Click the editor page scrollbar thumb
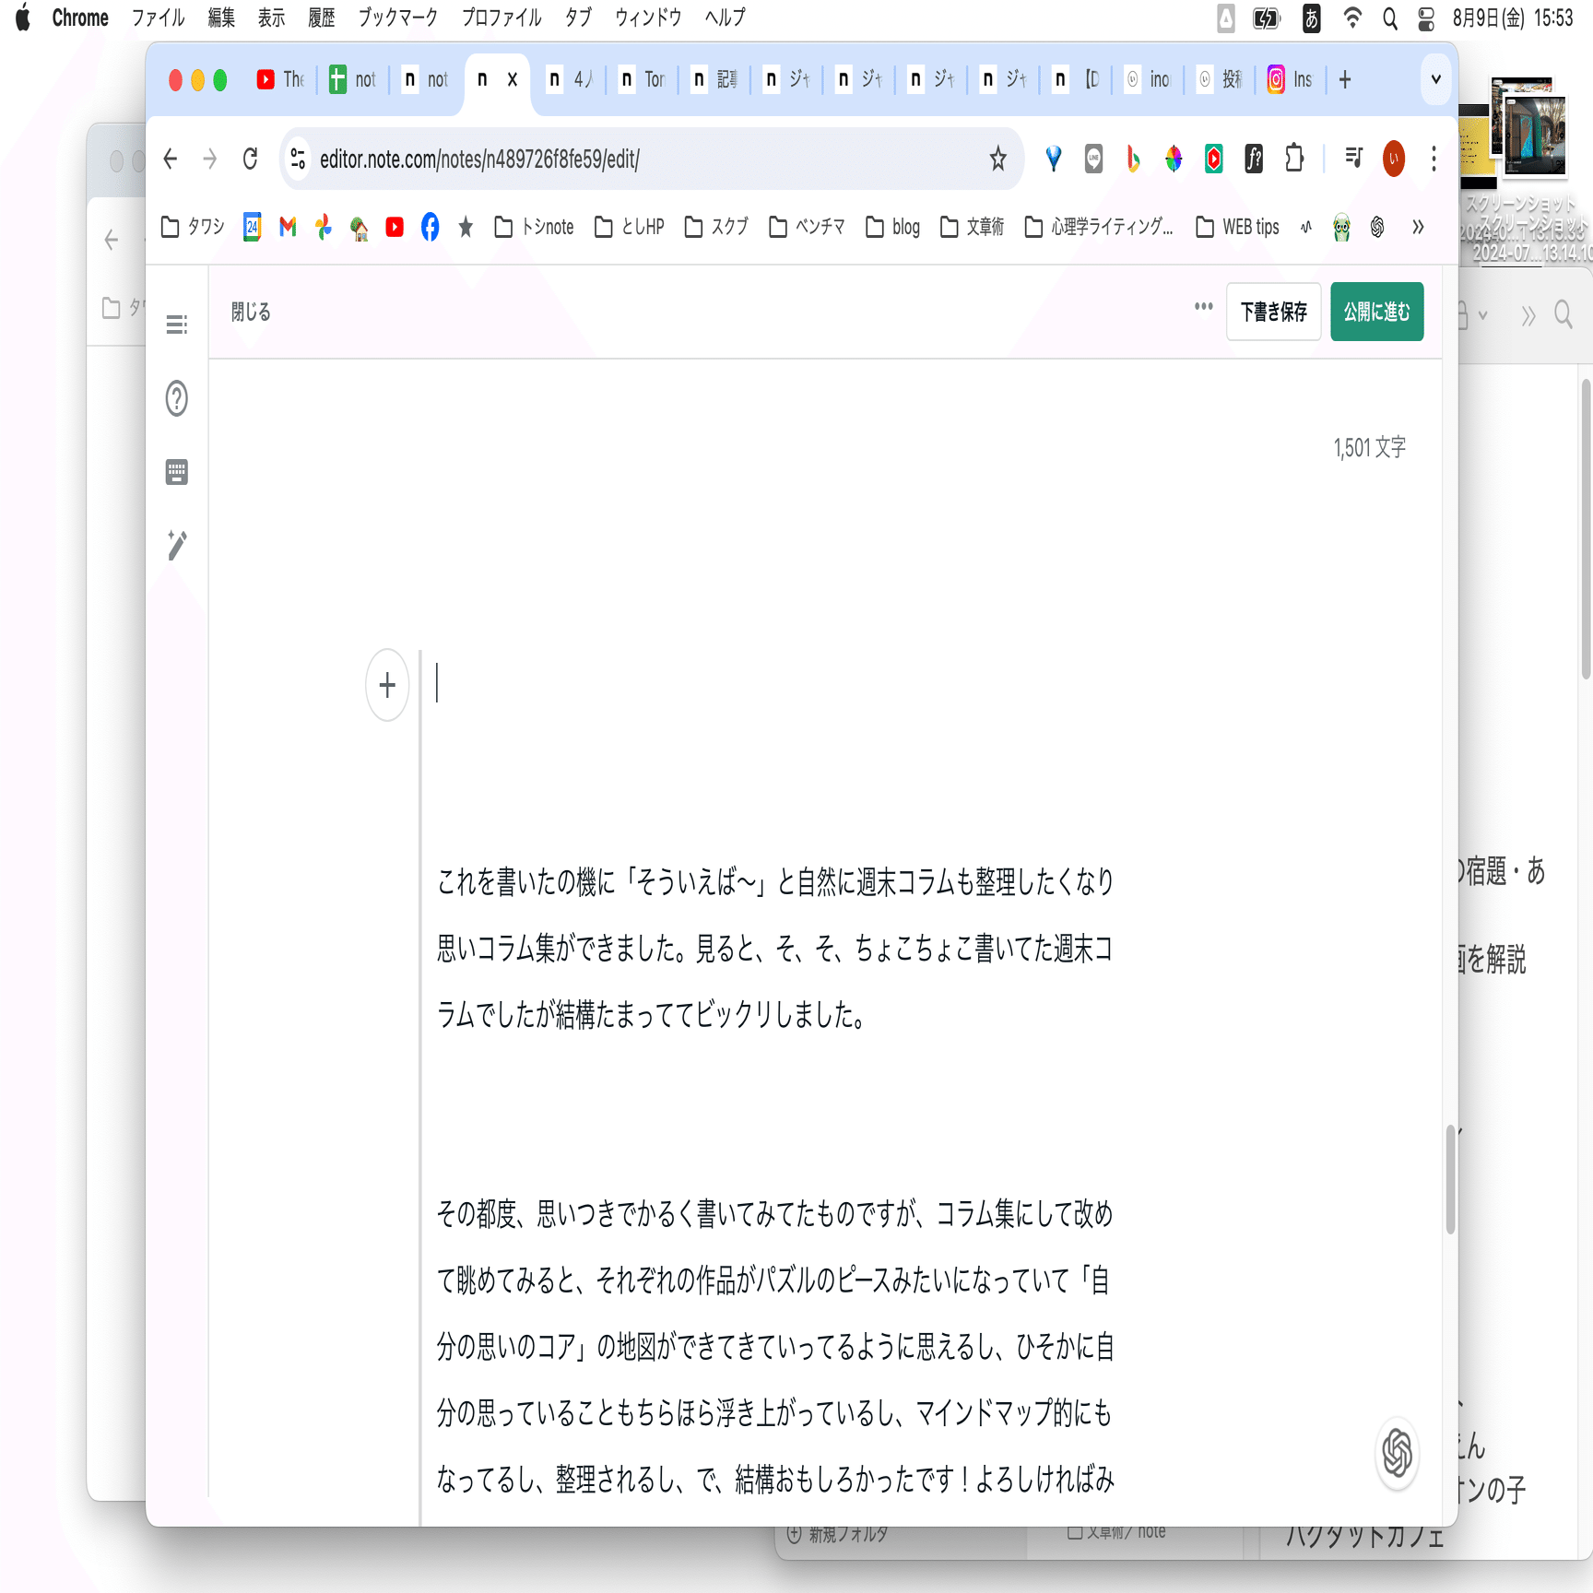The image size is (1593, 1593). tap(1450, 1180)
